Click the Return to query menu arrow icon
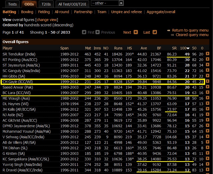Viewport: 213px width, 174px height. (168, 30)
